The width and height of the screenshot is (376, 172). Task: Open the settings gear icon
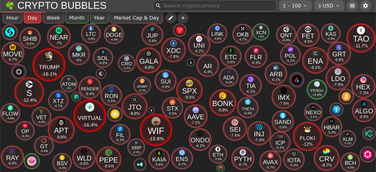366,6
